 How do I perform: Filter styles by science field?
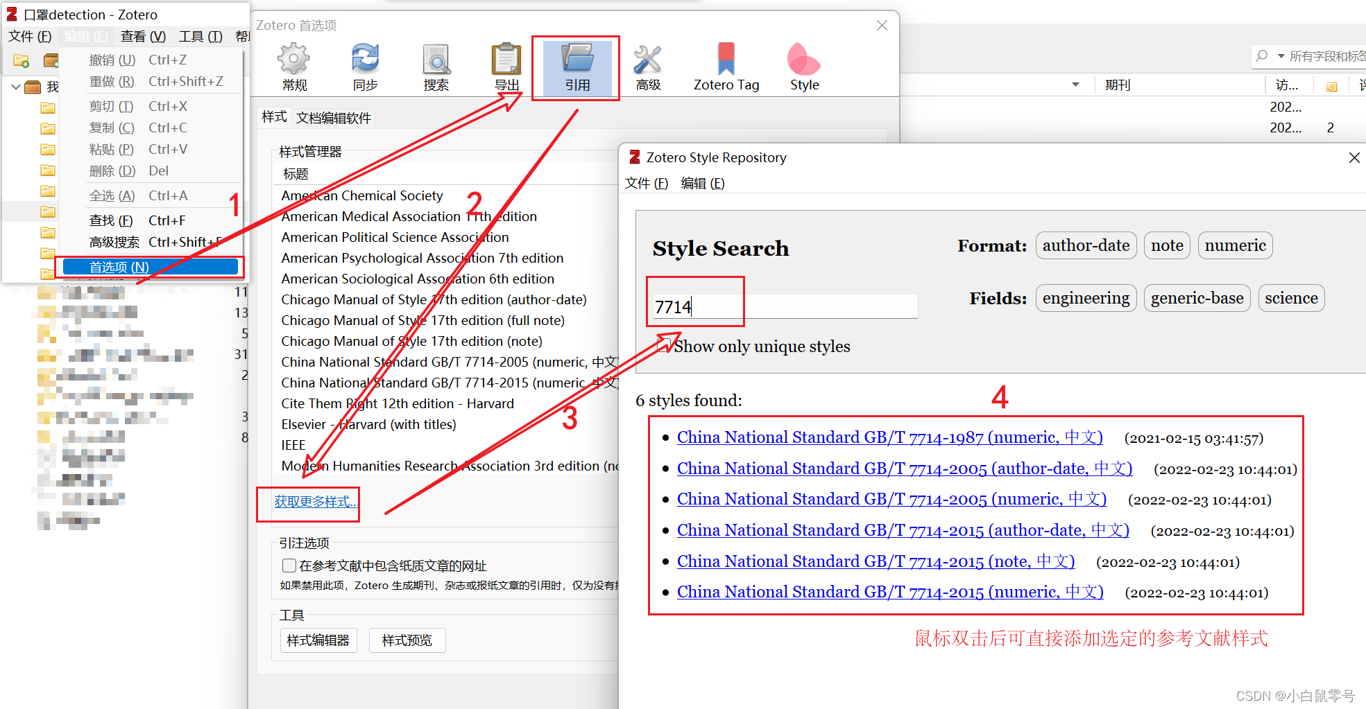(x=1291, y=298)
